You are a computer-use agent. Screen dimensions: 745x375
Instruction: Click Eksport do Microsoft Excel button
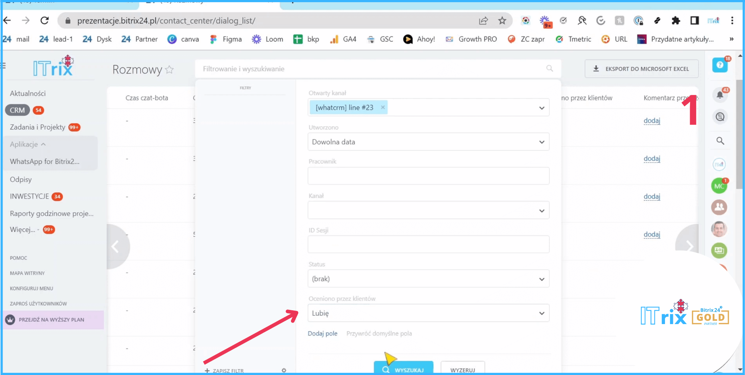pos(641,69)
